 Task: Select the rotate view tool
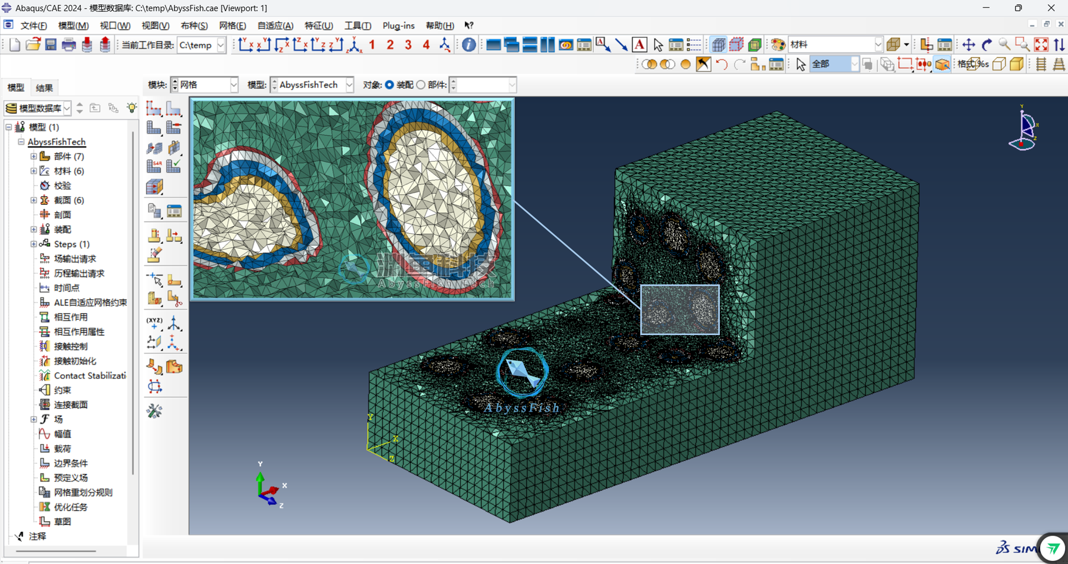(987, 45)
